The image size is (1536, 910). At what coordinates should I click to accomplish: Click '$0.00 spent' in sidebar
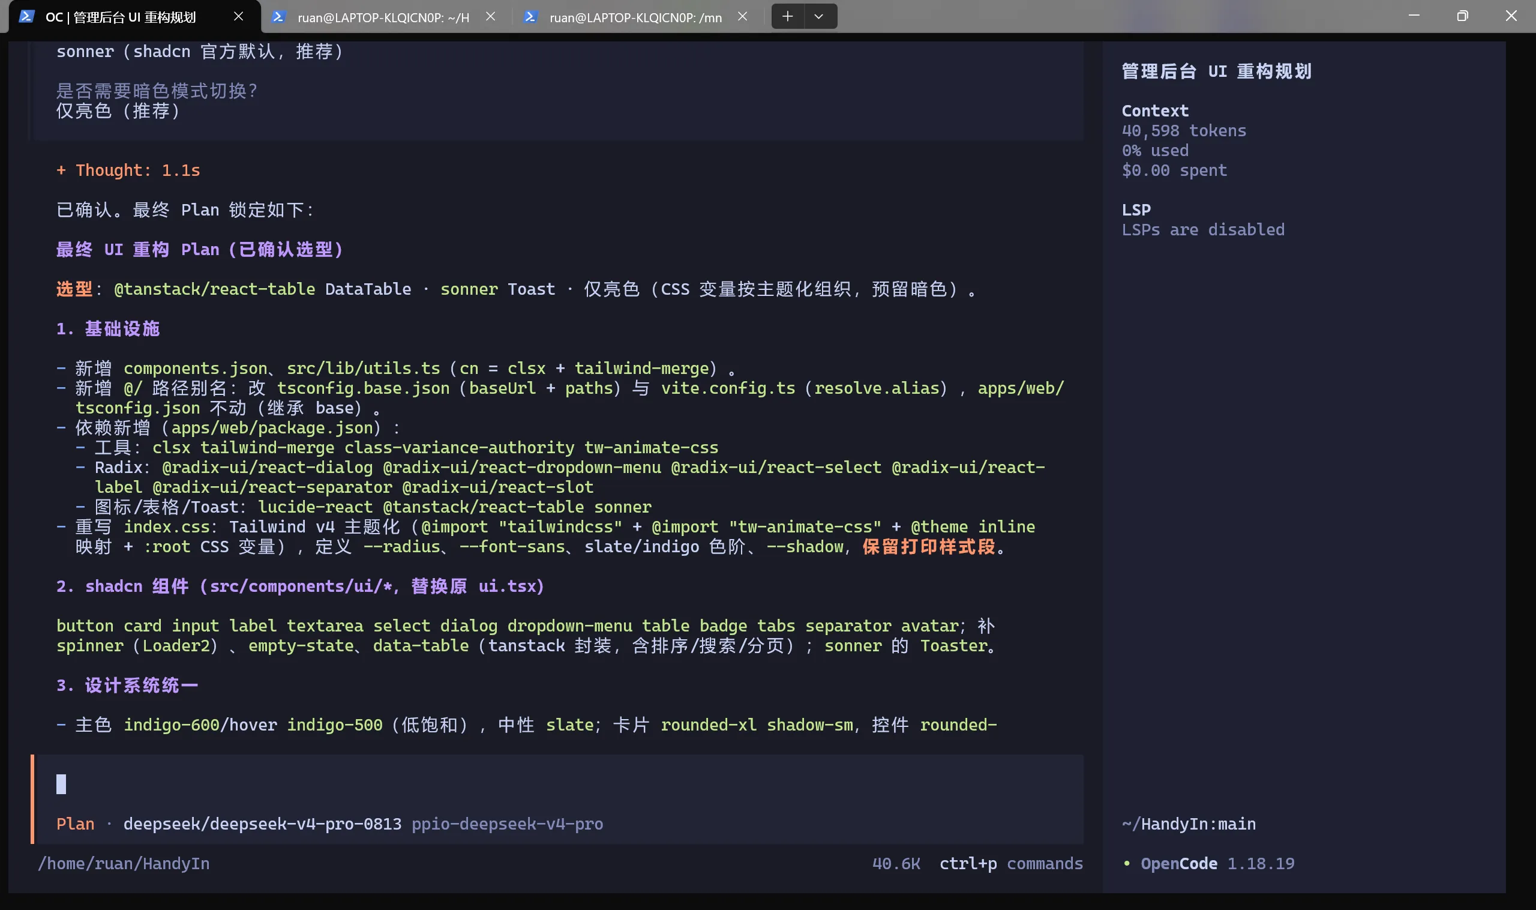[1174, 170]
